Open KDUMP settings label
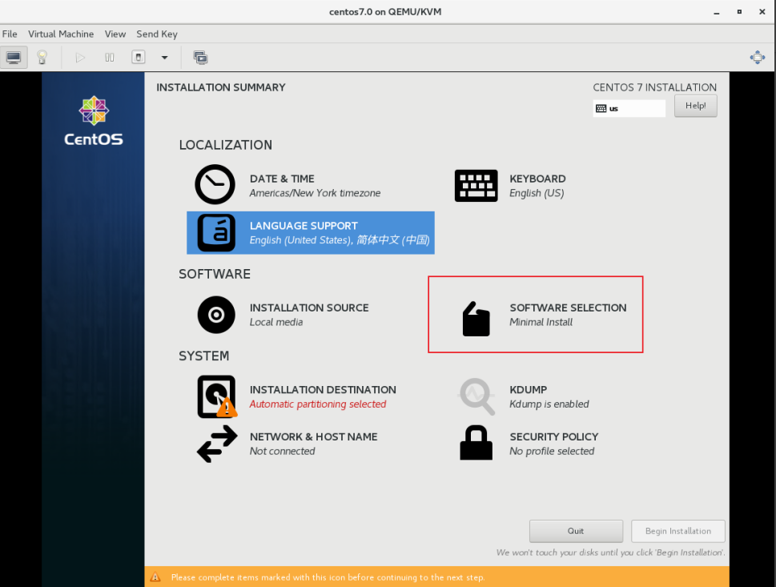Screen dimensions: 776x587 (528, 390)
